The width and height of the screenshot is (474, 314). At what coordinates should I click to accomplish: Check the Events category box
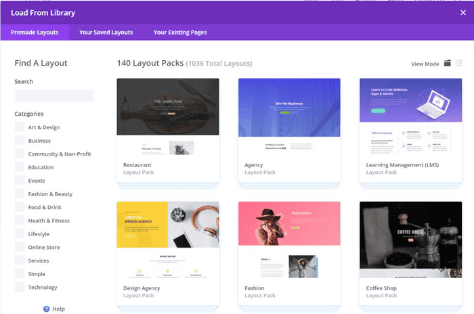20,180
